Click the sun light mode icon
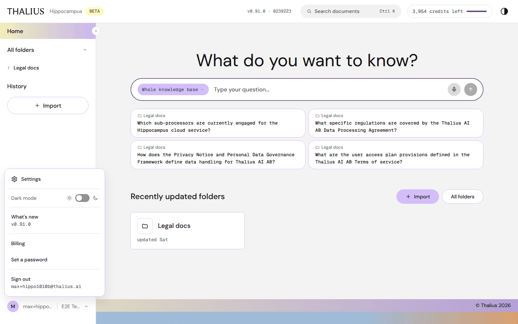This screenshot has height=324, width=518. pos(69,198)
